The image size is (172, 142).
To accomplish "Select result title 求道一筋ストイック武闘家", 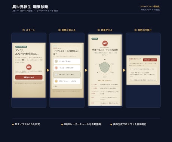I will click(x=105, y=50).
